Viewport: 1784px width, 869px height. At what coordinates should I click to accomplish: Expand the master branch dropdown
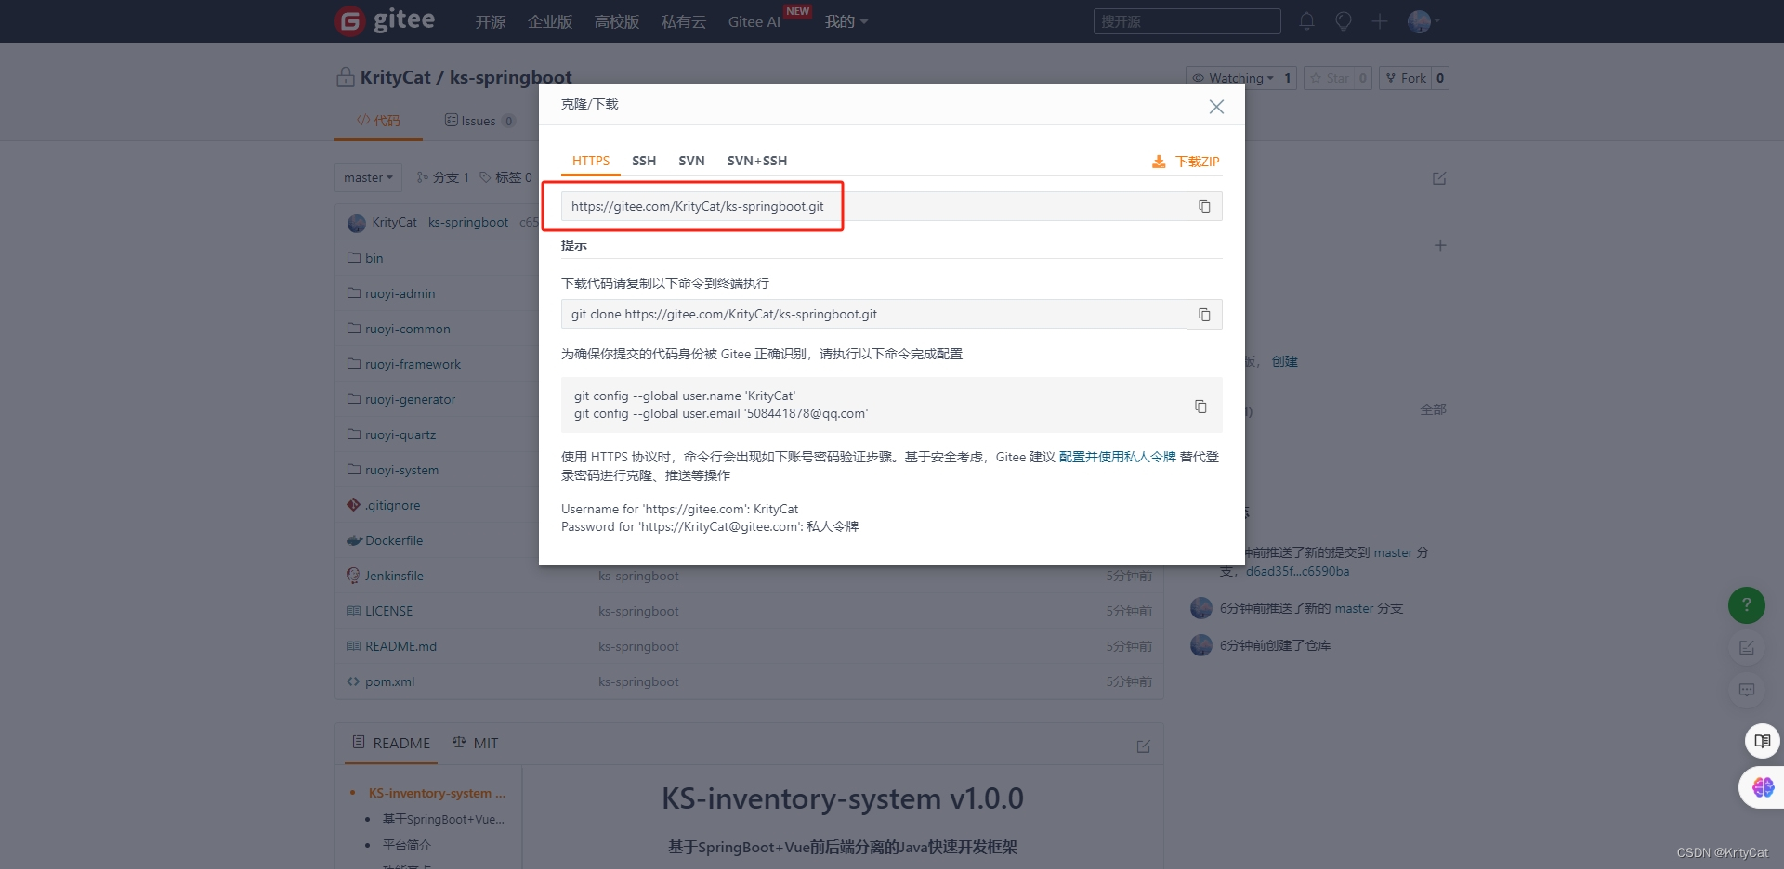[368, 177]
